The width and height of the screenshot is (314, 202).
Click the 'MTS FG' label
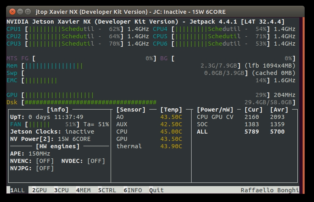click(x=17, y=58)
